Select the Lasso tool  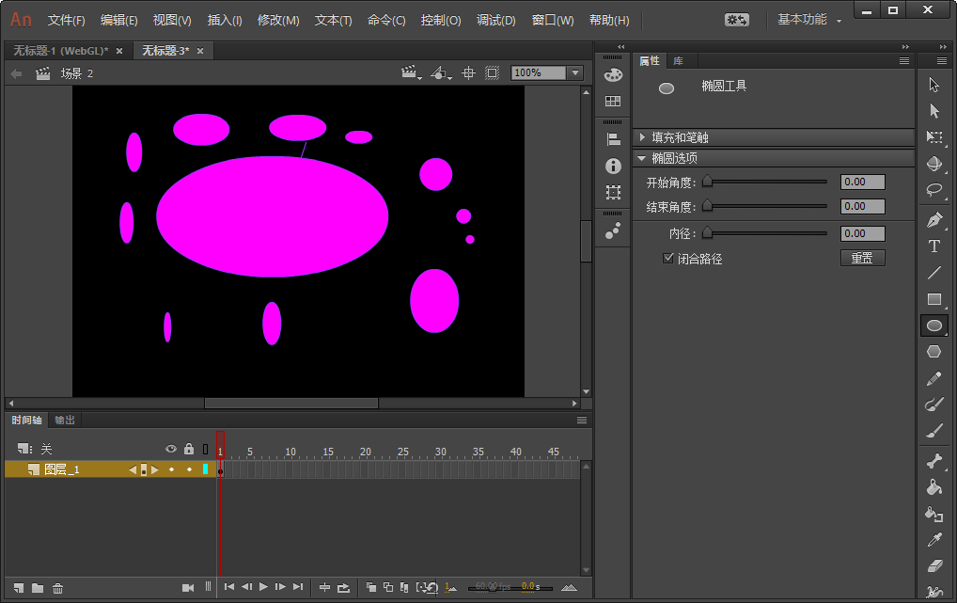pos(934,190)
